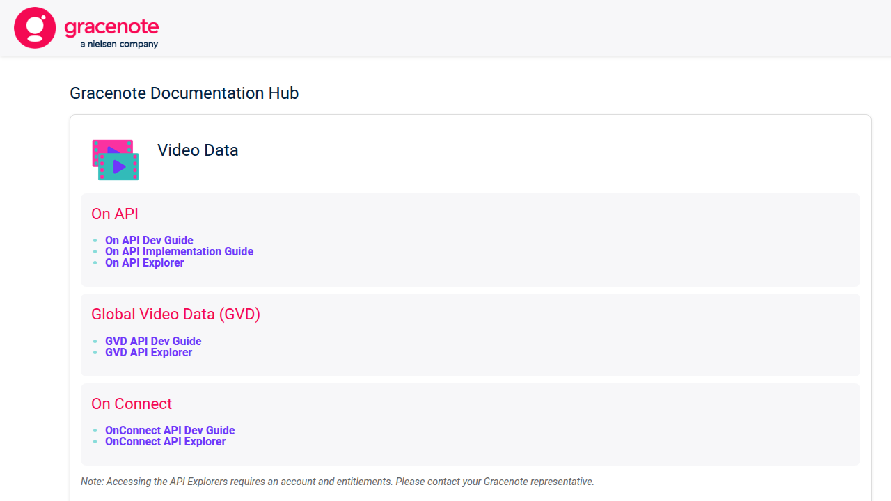The image size is (891, 501).
Task: Click the Gracenote logo in the header
Action: tap(87, 28)
